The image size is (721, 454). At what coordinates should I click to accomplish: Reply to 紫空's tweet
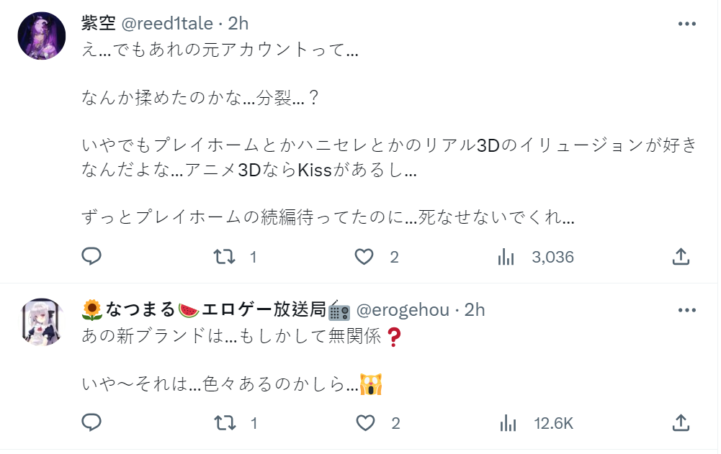[x=91, y=257]
